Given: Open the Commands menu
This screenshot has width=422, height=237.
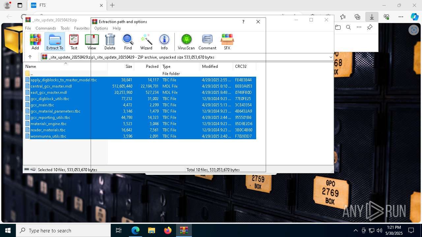Looking at the screenshot, I should pyautogui.click(x=46, y=28).
